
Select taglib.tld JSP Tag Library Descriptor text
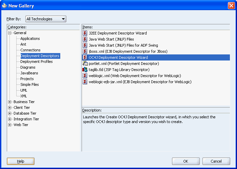coord(119,70)
